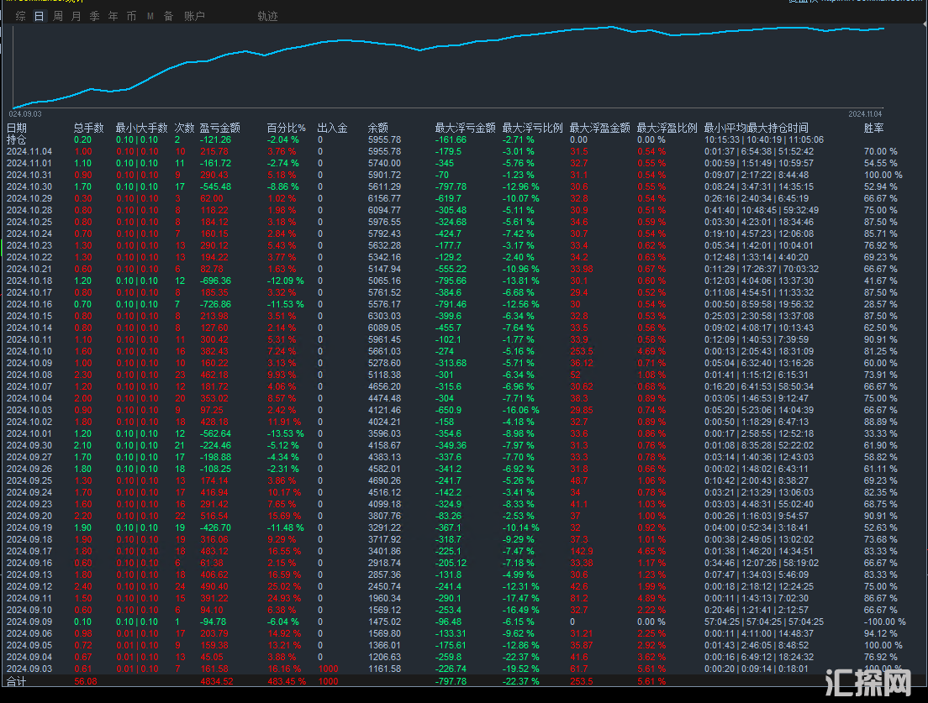Open the 轨迹 track tab

[267, 16]
